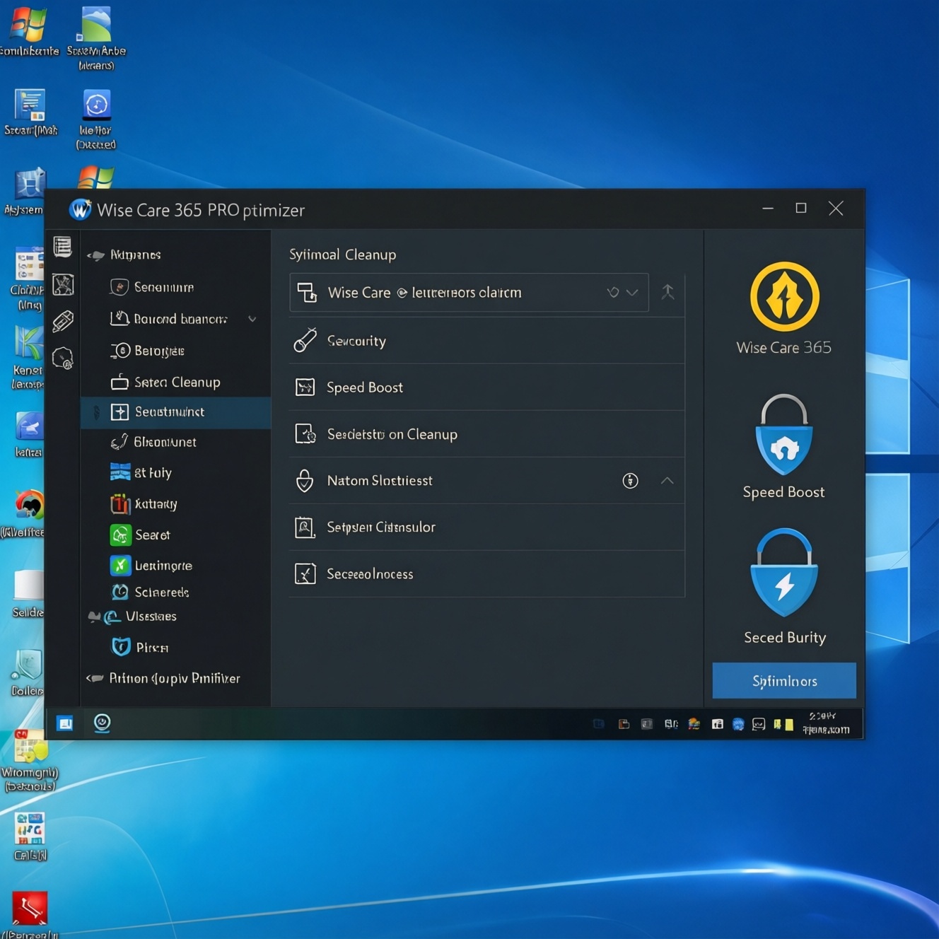
Task: Select the 'Setpsen Citnsulor' row in the cleanup list
Action: click(x=486, y=527)
